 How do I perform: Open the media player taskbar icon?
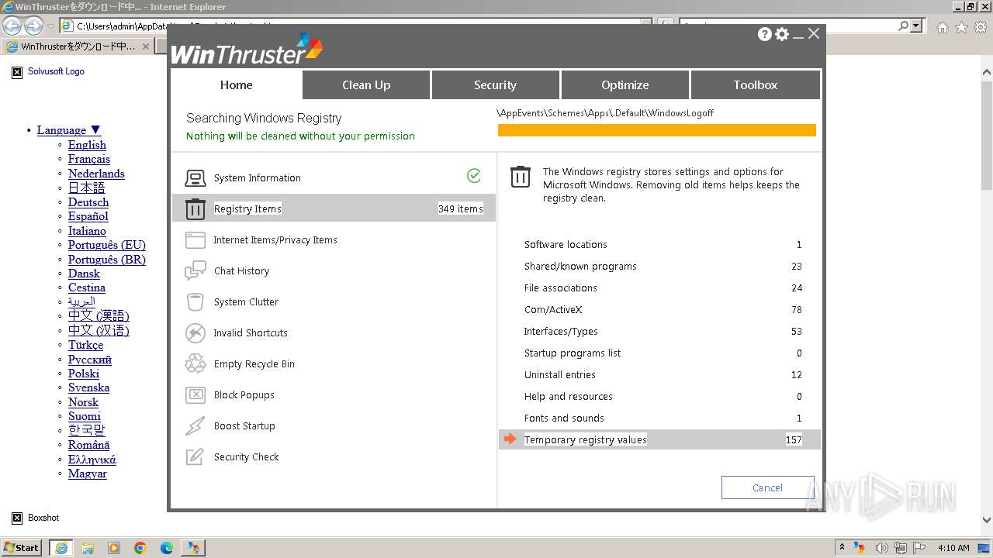[114, 548]
